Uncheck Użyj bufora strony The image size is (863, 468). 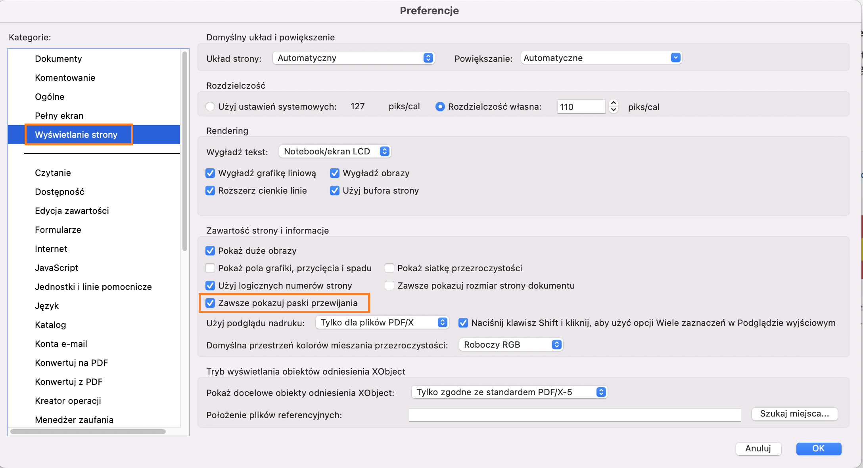[334, 190]
